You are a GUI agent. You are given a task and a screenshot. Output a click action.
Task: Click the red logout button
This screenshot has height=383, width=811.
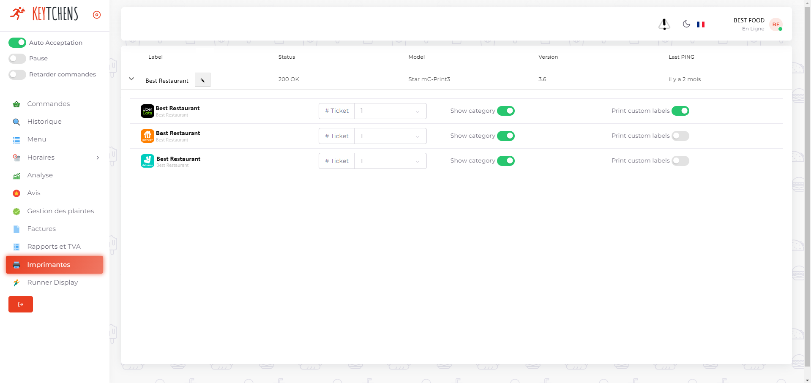pos(21,304)
